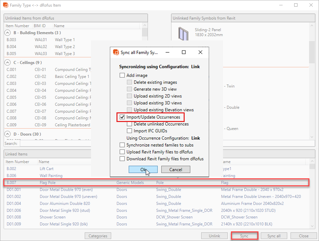
Task: Enable Import IFC GUIDs option
Action: (x=130, y=131)
